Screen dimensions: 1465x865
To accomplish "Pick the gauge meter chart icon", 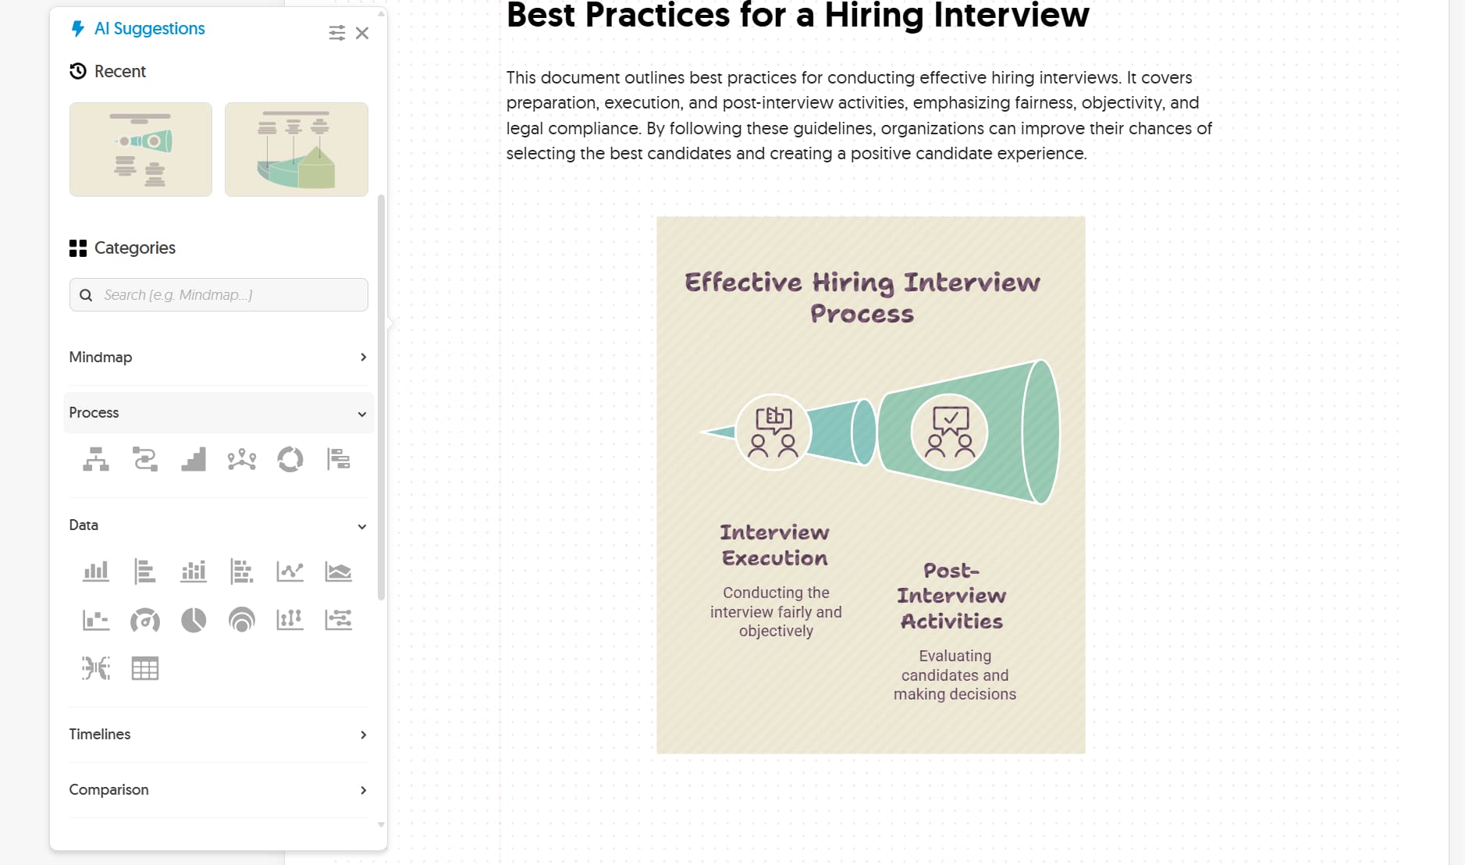I will (145, 620).
